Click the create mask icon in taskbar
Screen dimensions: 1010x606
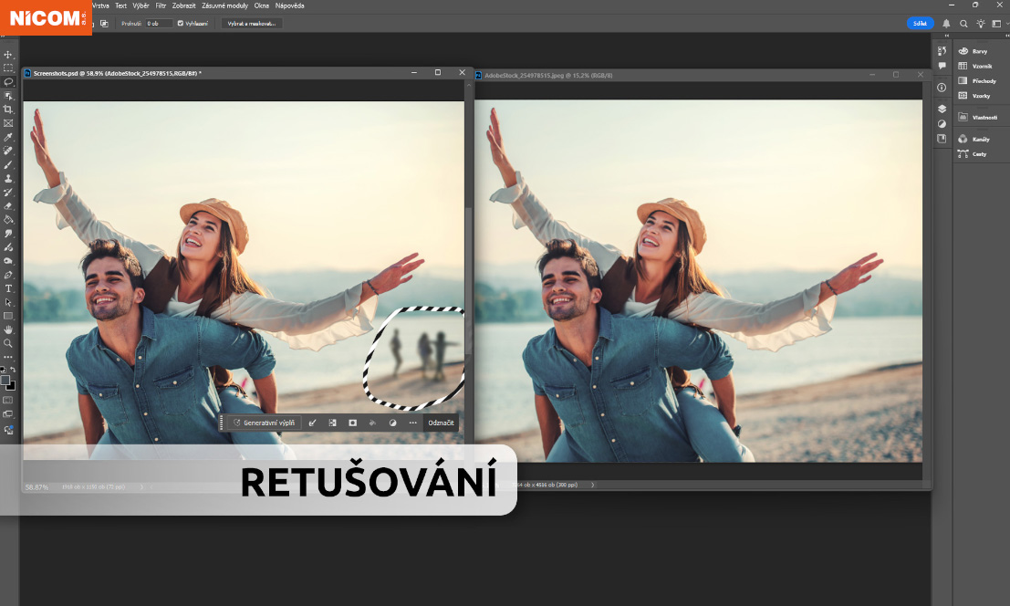[x=352, y=423]
